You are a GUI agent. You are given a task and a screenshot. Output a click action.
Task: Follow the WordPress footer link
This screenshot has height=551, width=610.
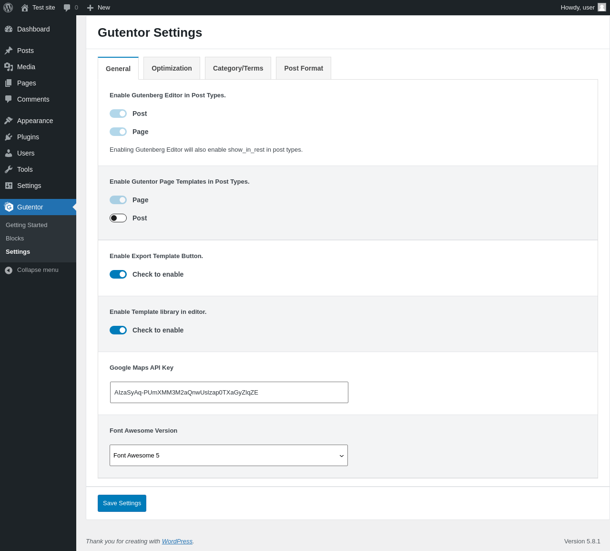(x=177, y=541)
